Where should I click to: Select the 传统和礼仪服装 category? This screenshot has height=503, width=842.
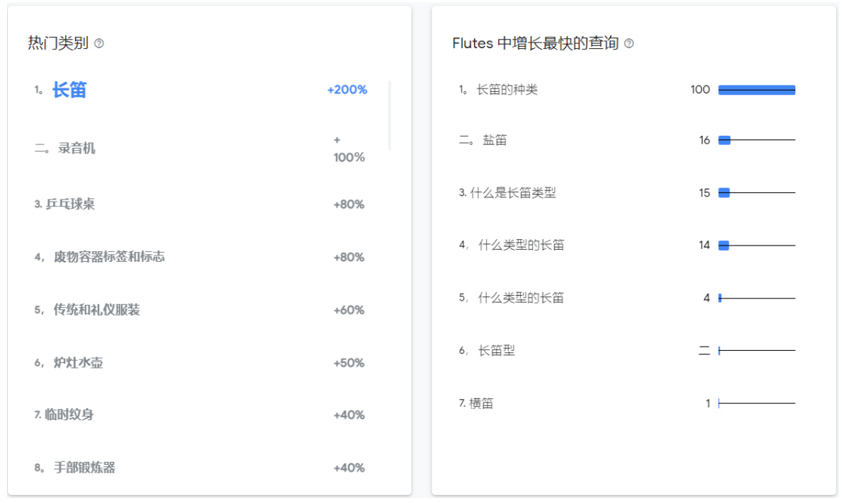pos(96,310)
